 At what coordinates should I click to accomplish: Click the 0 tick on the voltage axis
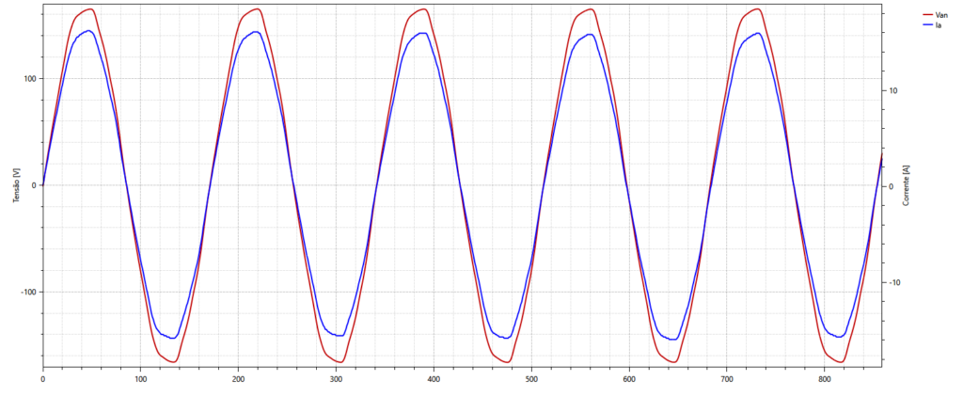pyautogui.click(x=34, y=185)
